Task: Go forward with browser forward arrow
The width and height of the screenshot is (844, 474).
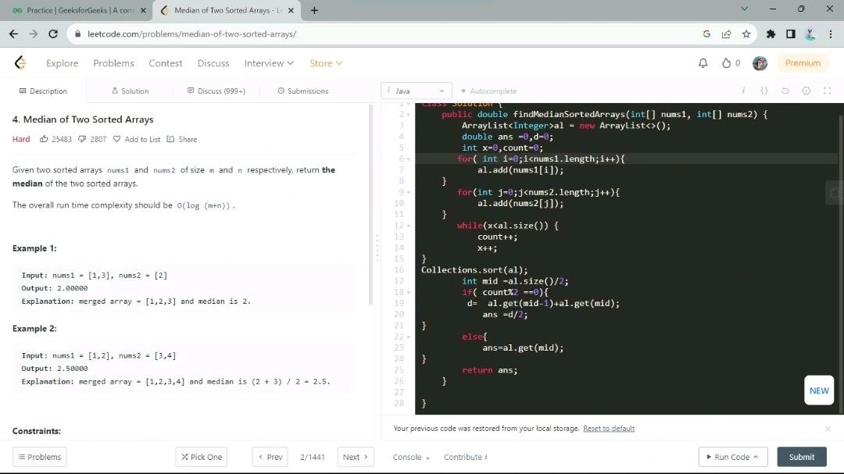Action: 34,34
